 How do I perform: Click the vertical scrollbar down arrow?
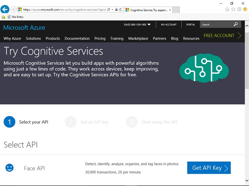(247, 180)
